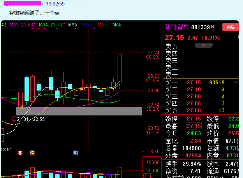This screenshot has width=243, height=178.
Task: Click the yellow B buy marker
Action: (x=22, y=107)
